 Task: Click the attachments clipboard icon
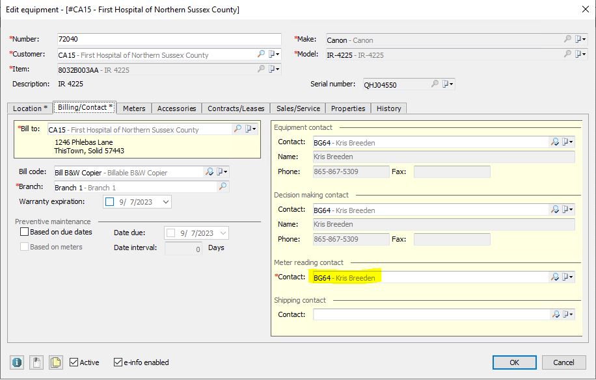36,362
